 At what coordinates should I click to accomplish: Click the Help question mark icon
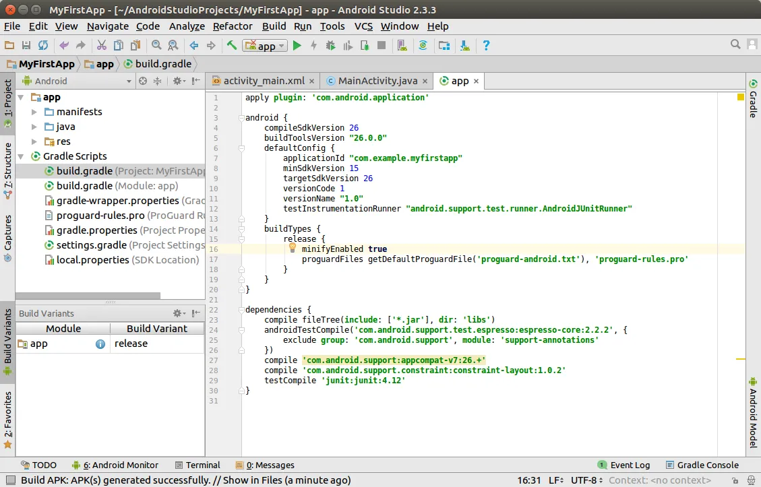pyautogui.click(x=485, y=46)
